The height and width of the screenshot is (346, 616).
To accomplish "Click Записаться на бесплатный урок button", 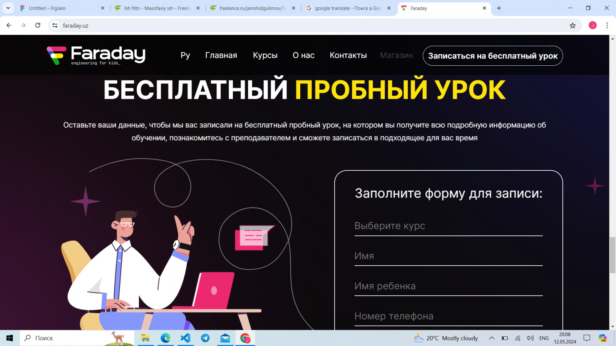I will (x=493, y=56).
